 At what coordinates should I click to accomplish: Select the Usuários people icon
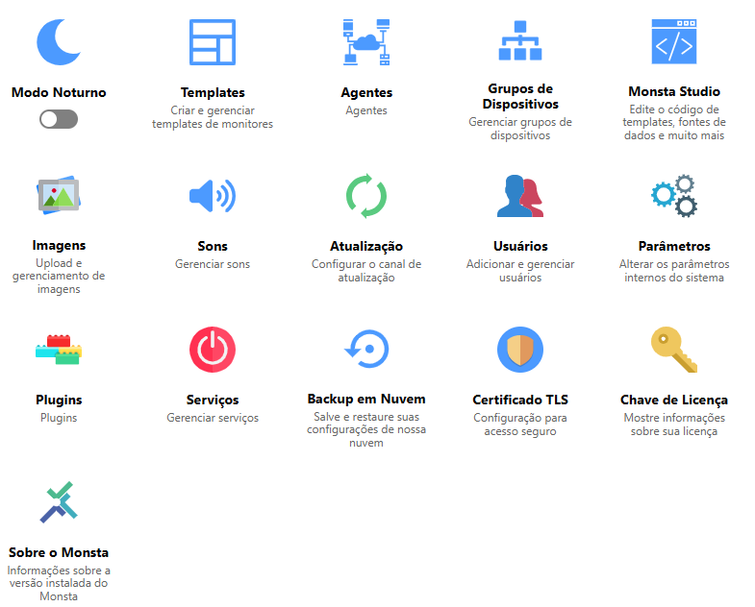(520, 196)
